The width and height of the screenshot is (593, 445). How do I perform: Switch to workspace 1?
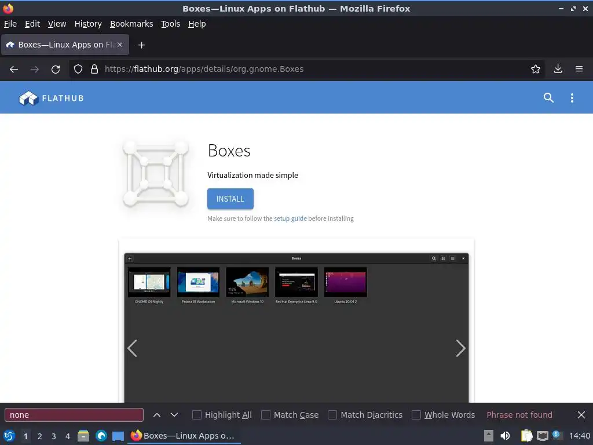(x=25, y=436)
